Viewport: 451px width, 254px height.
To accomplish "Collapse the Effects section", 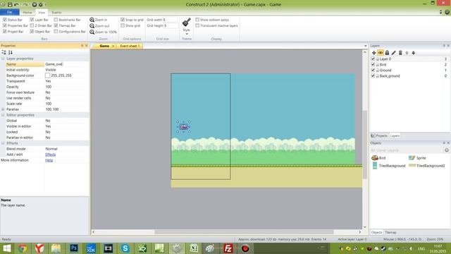I will [x=3, y=143].
